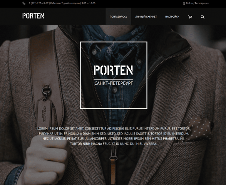Click the Lorem ipsum paragraph's first line
This screenshot has width=226, height=185.
[x=114, y=129]
